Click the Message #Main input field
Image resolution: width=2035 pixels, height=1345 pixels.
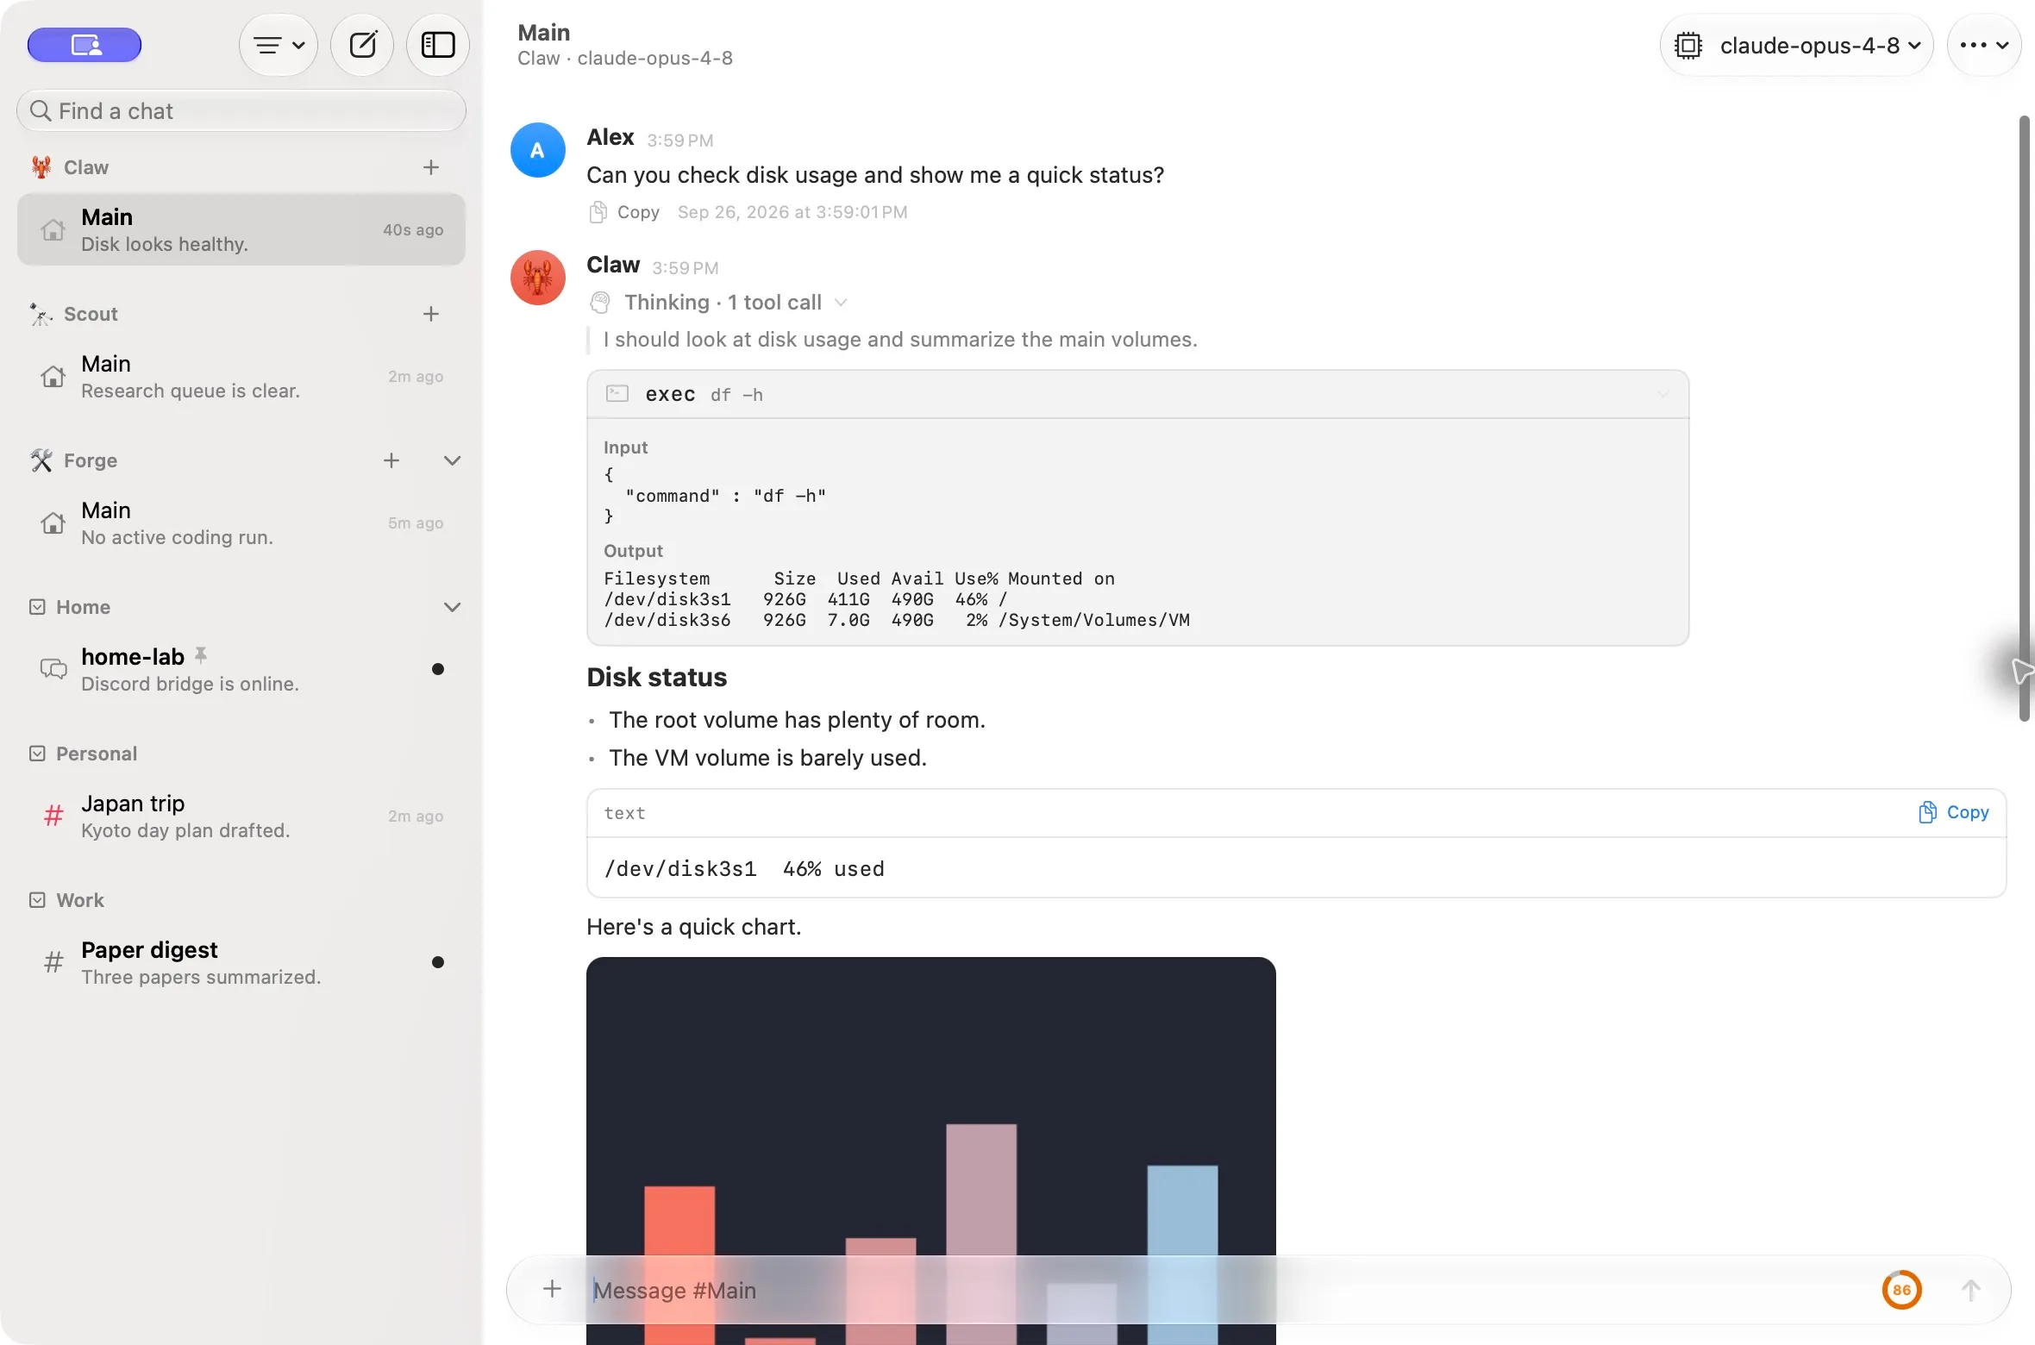[1224, 1290]
